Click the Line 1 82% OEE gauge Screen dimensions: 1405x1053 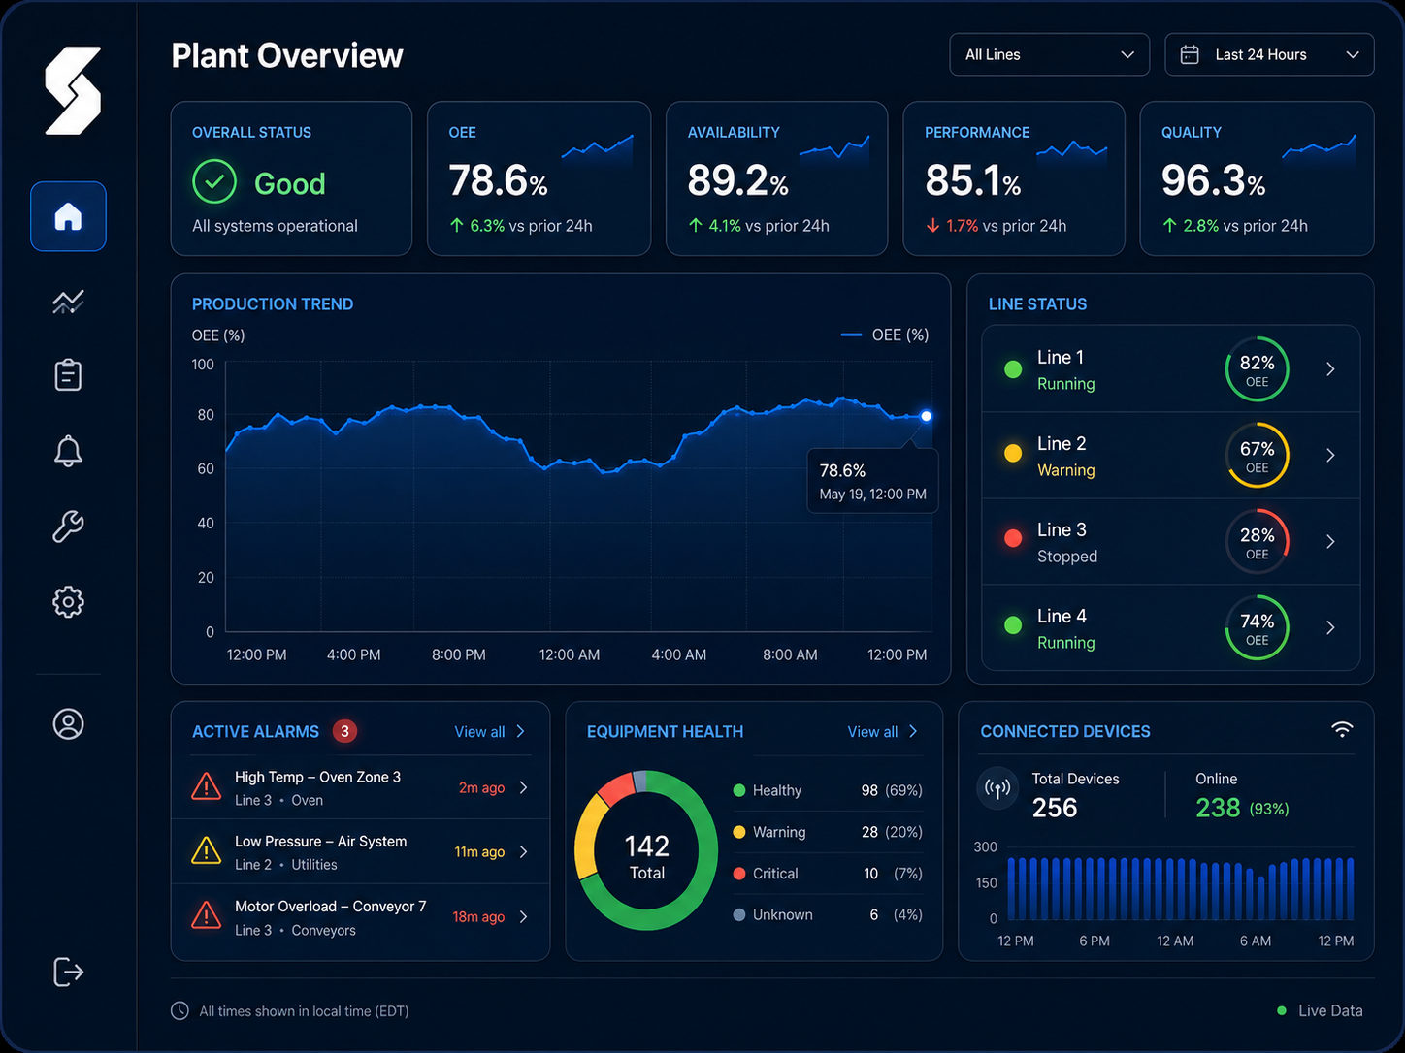[x=1257, y=368]
